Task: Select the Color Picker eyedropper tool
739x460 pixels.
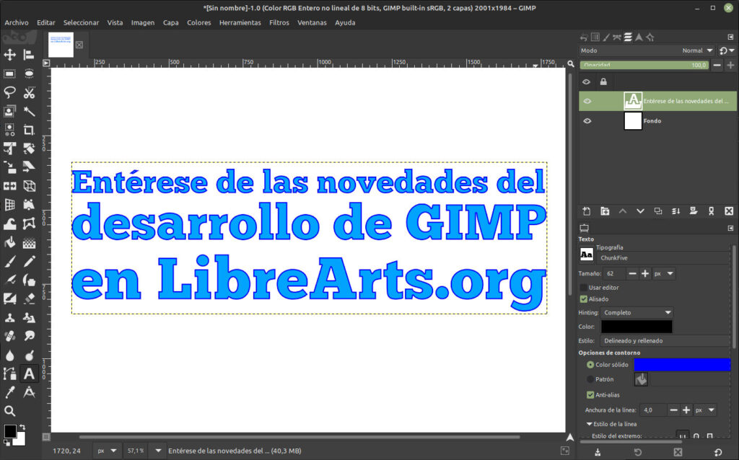Action: click(x=10, y=392)
